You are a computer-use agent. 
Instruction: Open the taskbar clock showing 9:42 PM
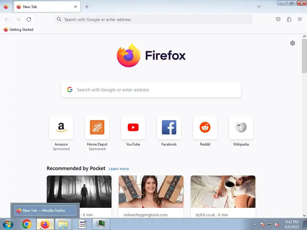point(292,224)
